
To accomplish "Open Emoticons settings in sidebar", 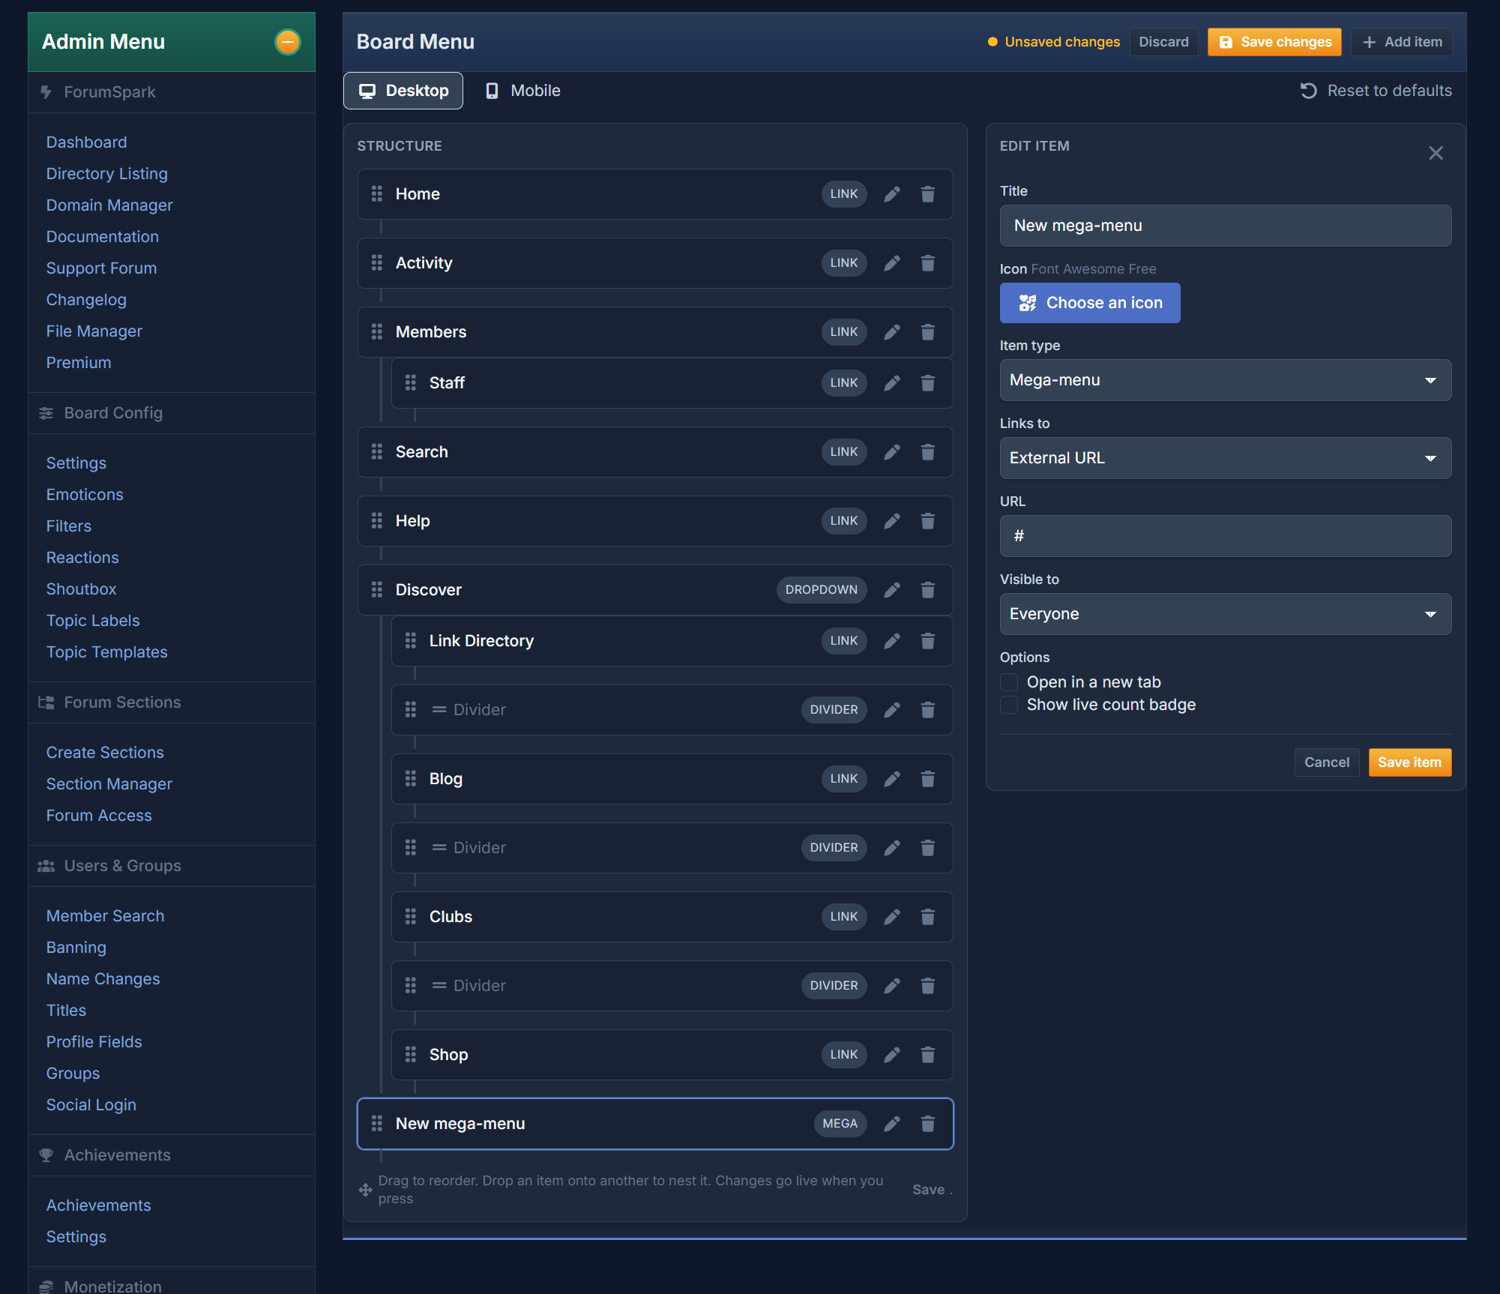I will coord(85,495).
